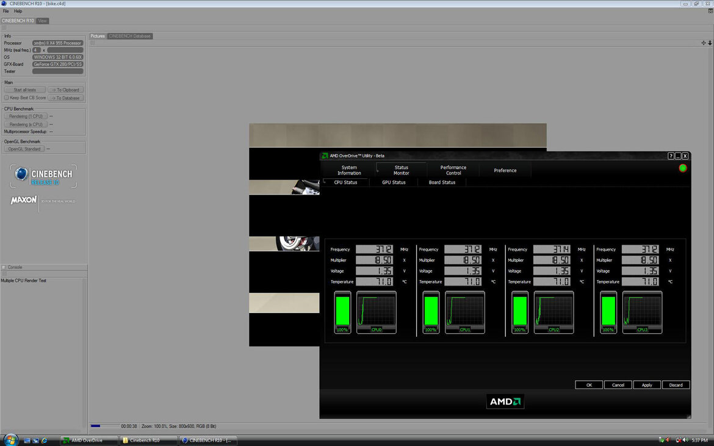714x446 pixels.
Task: Open the Cinebench File menu
Action: (6, 12)
